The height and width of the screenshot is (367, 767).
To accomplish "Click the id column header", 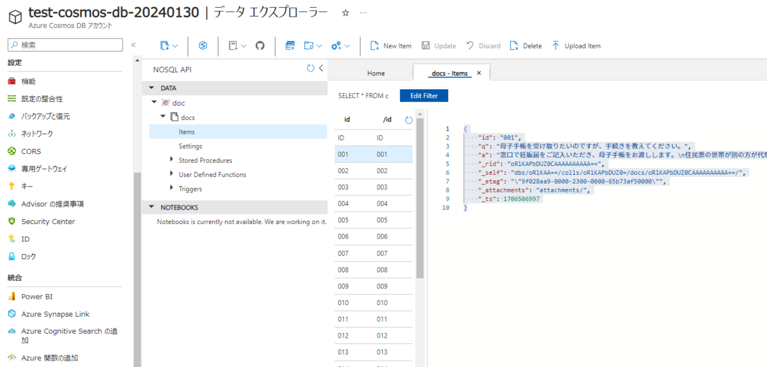I will tap(347, 119).
